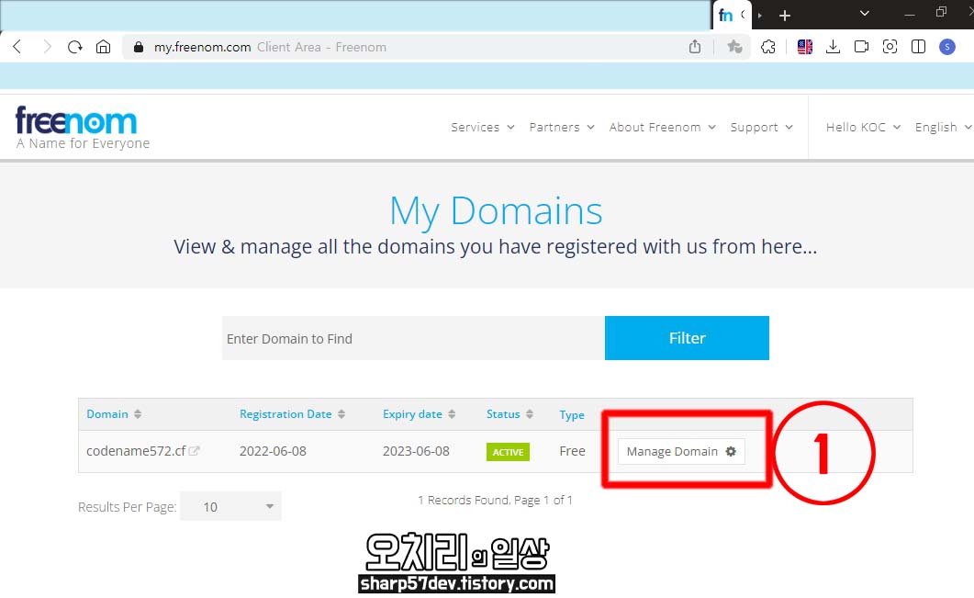Click the video capture toolbar icon
The image size is (974, 598).
(x=862, y=47)
